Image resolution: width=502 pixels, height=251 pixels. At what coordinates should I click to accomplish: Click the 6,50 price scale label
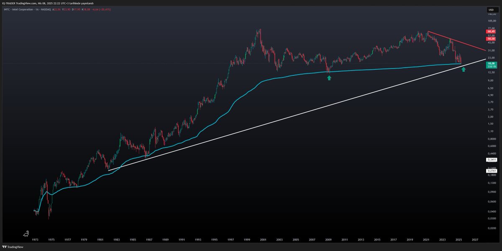(490, 88)
